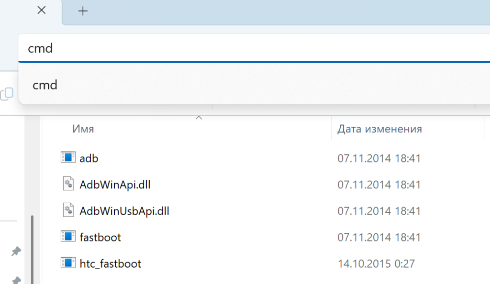Click the upper pin icon in sidebar
This screenshot has width=490, height=284.
[x=16, y=251]
